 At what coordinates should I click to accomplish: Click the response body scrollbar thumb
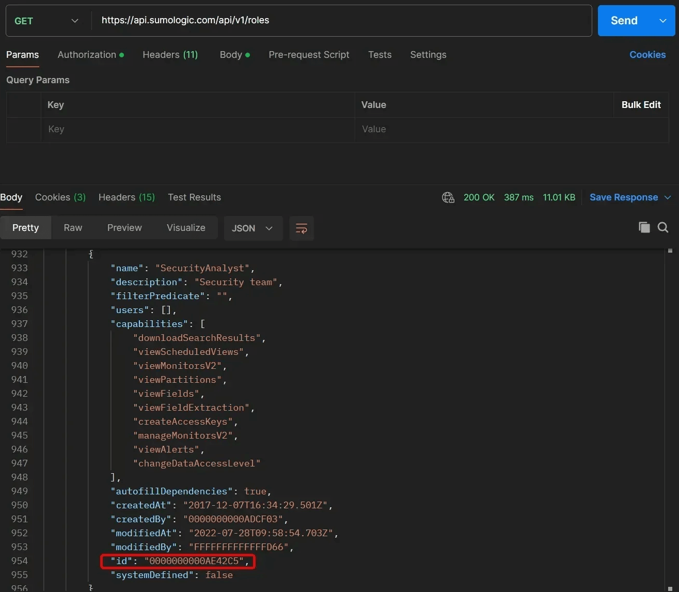tap(670, 251)
